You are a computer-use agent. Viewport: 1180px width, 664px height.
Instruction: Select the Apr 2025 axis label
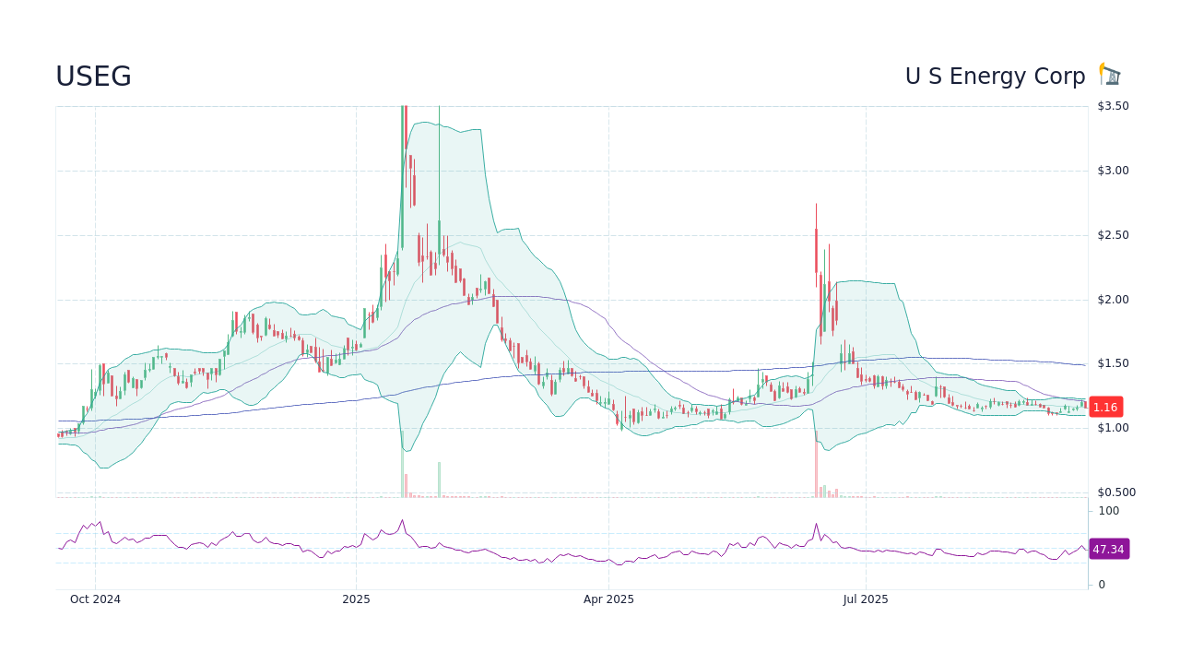pyautogui.click(x=608, y=599)
